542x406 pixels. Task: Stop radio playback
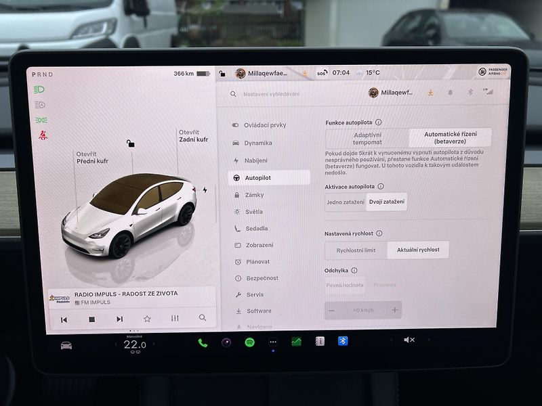pos(92,319)
